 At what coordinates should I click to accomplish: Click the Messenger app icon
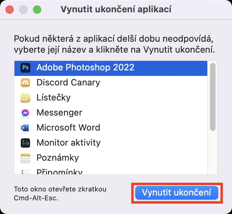pyautogui.click(x=26, y=112)
